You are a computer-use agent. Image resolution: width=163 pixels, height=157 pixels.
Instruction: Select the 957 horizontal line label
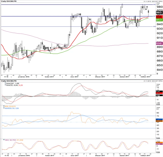(155, 16)
